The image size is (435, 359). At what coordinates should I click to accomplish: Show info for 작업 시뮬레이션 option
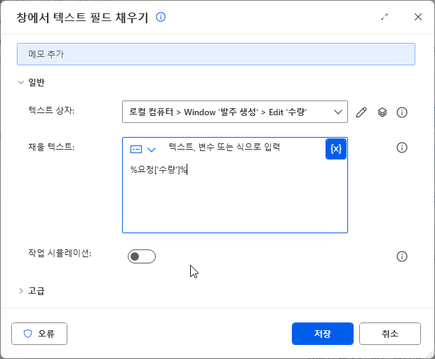pos(402,256)
